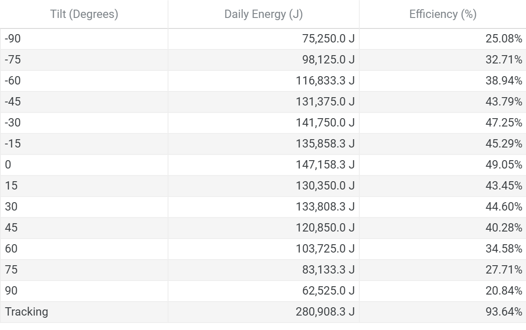Select the 141,750.0 J energy cell

tap(263, 123)
